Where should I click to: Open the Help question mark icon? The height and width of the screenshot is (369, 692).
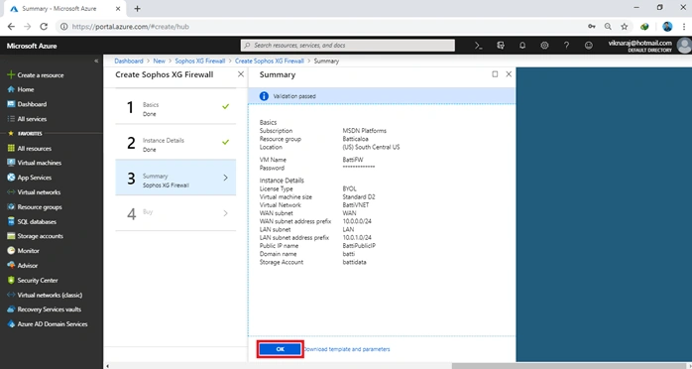tap(566, 46)
